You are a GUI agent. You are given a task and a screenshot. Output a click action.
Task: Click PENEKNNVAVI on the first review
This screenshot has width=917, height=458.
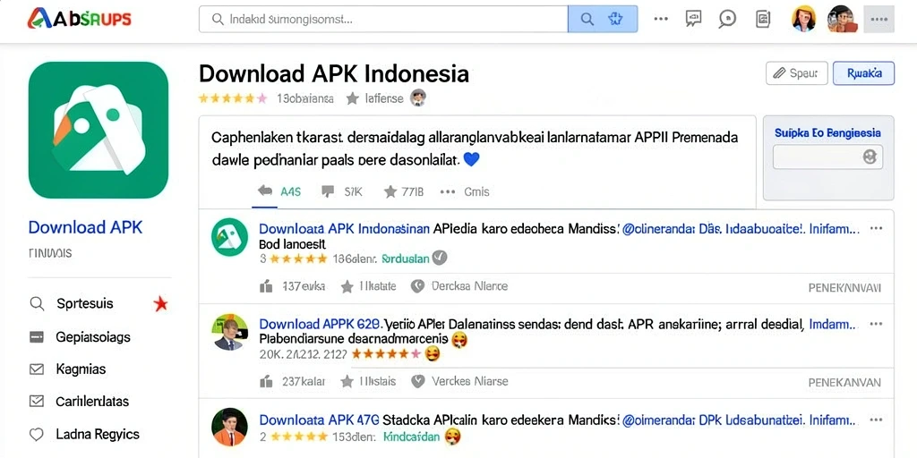[x=844, y=287]
